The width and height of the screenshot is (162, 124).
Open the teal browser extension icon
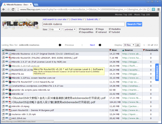[153, 9]
